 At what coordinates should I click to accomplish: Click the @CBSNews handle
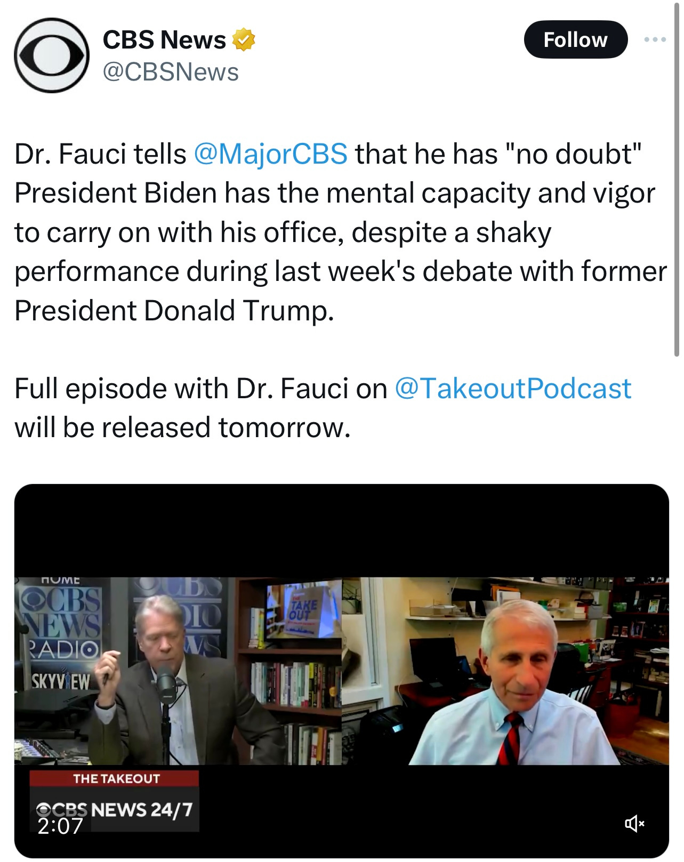pyautogui.click(x=171, y=72)
